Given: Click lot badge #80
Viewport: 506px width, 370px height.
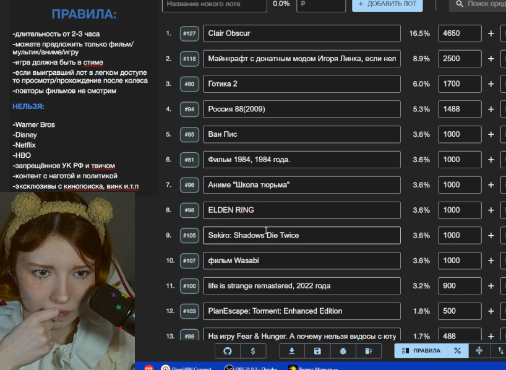Looking at the screenshot, I should point(189,84).
